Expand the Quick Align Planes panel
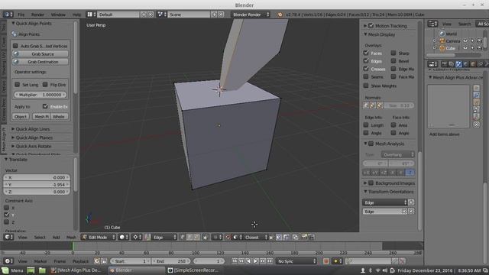This screenshot has height=275, width=489. pos(13,137)
